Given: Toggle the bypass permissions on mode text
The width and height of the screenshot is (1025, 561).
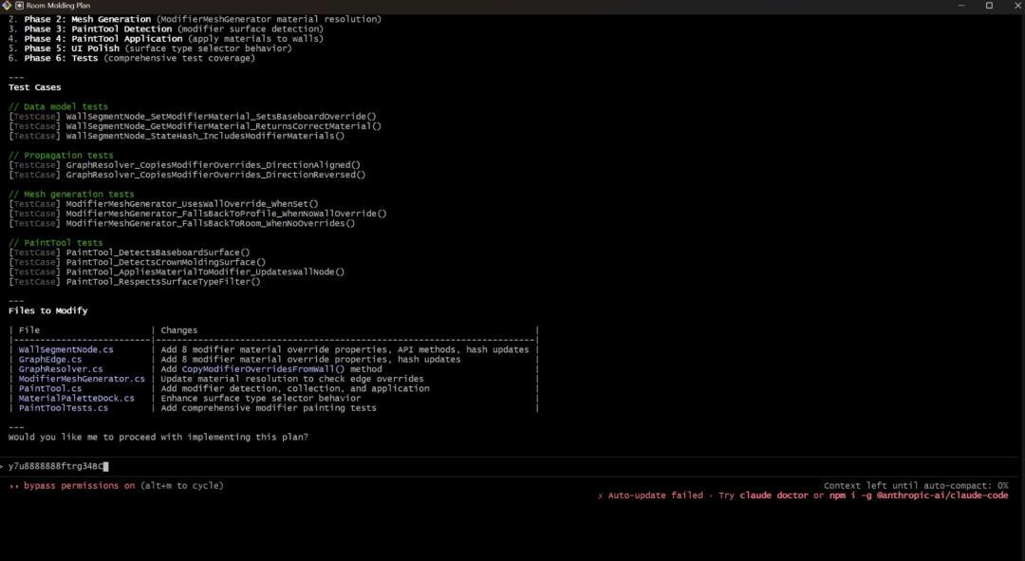Looking at the screenshot, I should [79, 486].
